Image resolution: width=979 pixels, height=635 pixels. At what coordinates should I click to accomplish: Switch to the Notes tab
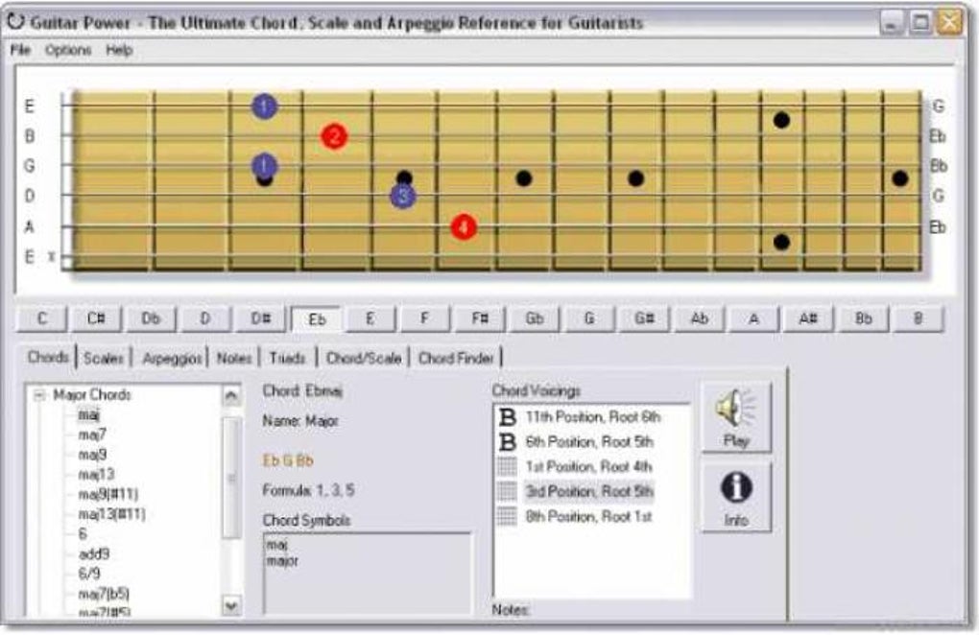click(x=233, y=358)
